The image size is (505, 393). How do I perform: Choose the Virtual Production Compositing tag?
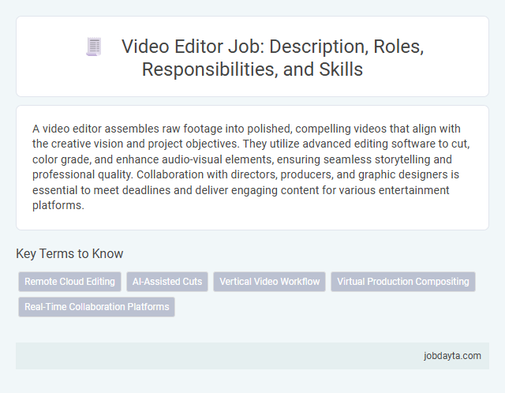click(x=403, y=282)
